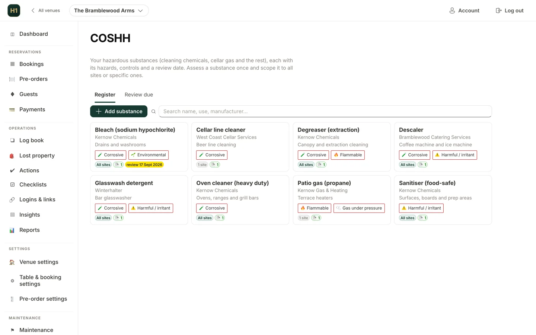
Task: Focus the substance search field
Action: (x=325, y=111)
